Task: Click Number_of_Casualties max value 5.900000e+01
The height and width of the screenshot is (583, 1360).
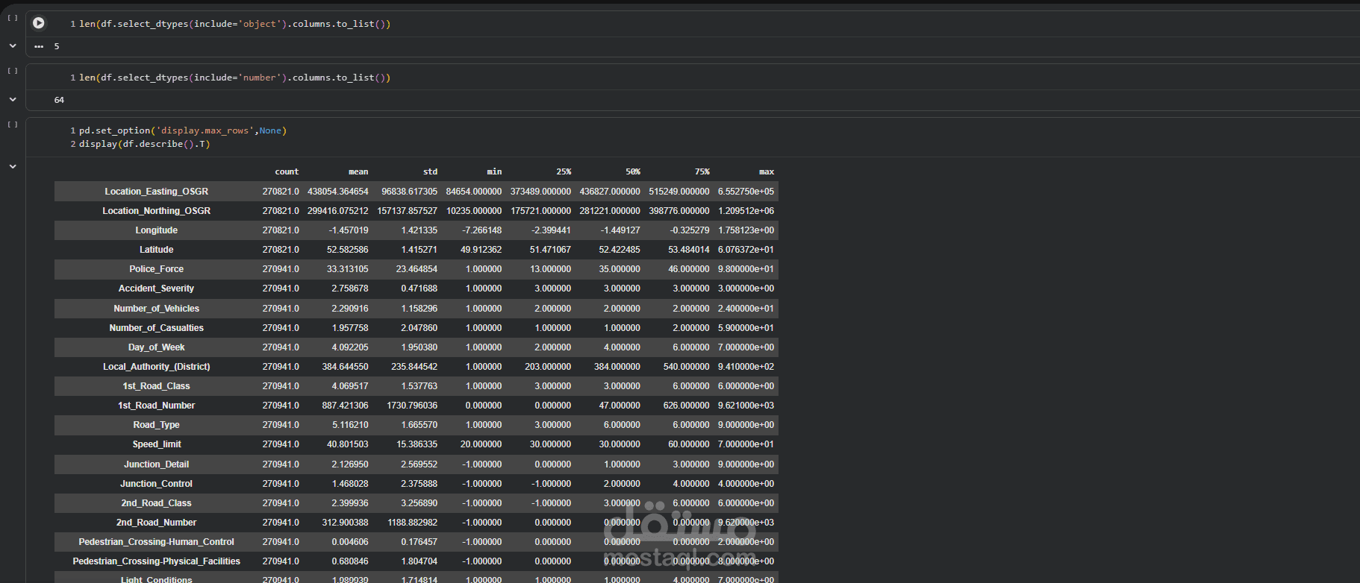Action: [746, 328]
